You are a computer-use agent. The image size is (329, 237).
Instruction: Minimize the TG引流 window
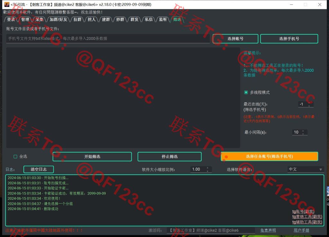pyautogui.click(x=291, y=5)
